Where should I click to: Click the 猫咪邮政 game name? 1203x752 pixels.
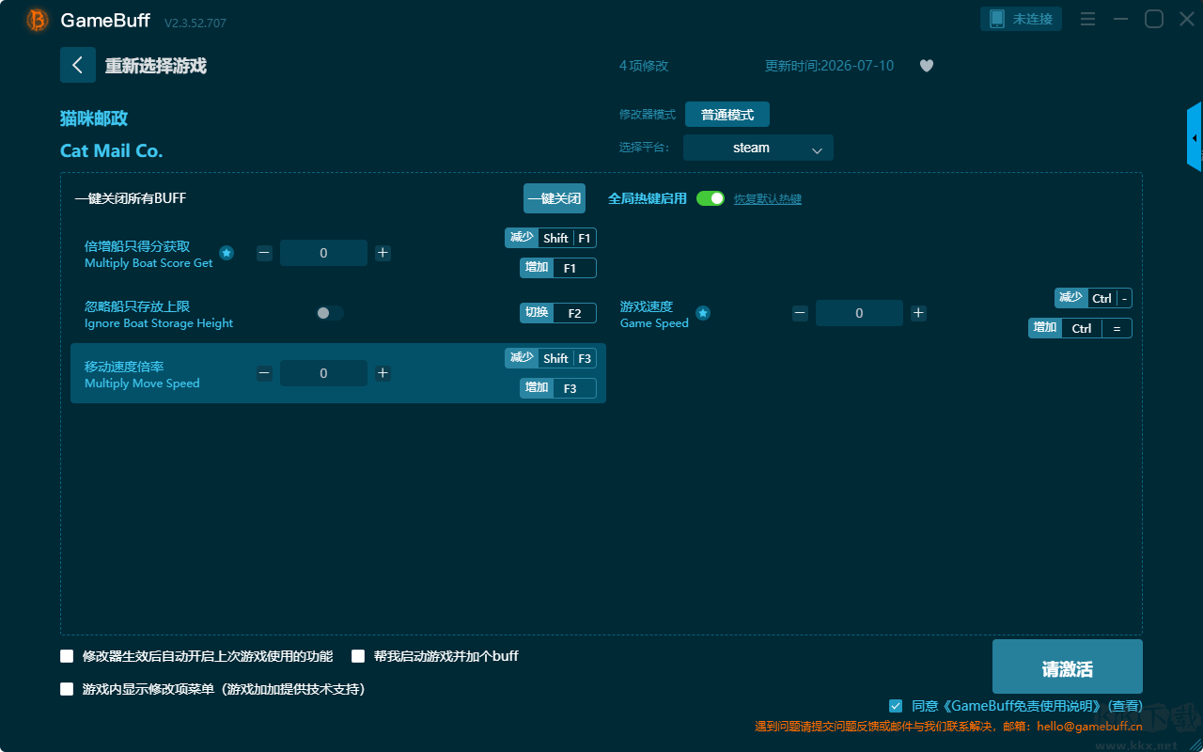[94, 118]
